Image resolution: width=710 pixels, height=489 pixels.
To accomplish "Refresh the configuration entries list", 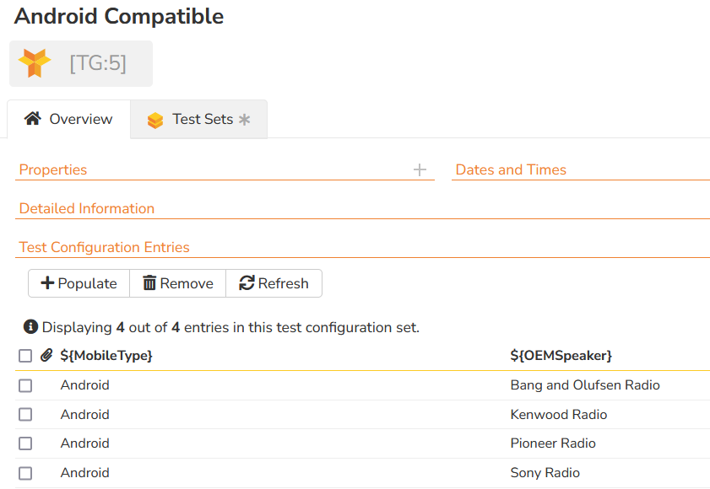I will 274,283.
